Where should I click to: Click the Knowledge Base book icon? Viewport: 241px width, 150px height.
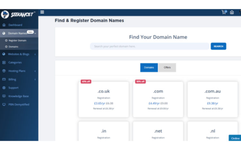point(4,96)
